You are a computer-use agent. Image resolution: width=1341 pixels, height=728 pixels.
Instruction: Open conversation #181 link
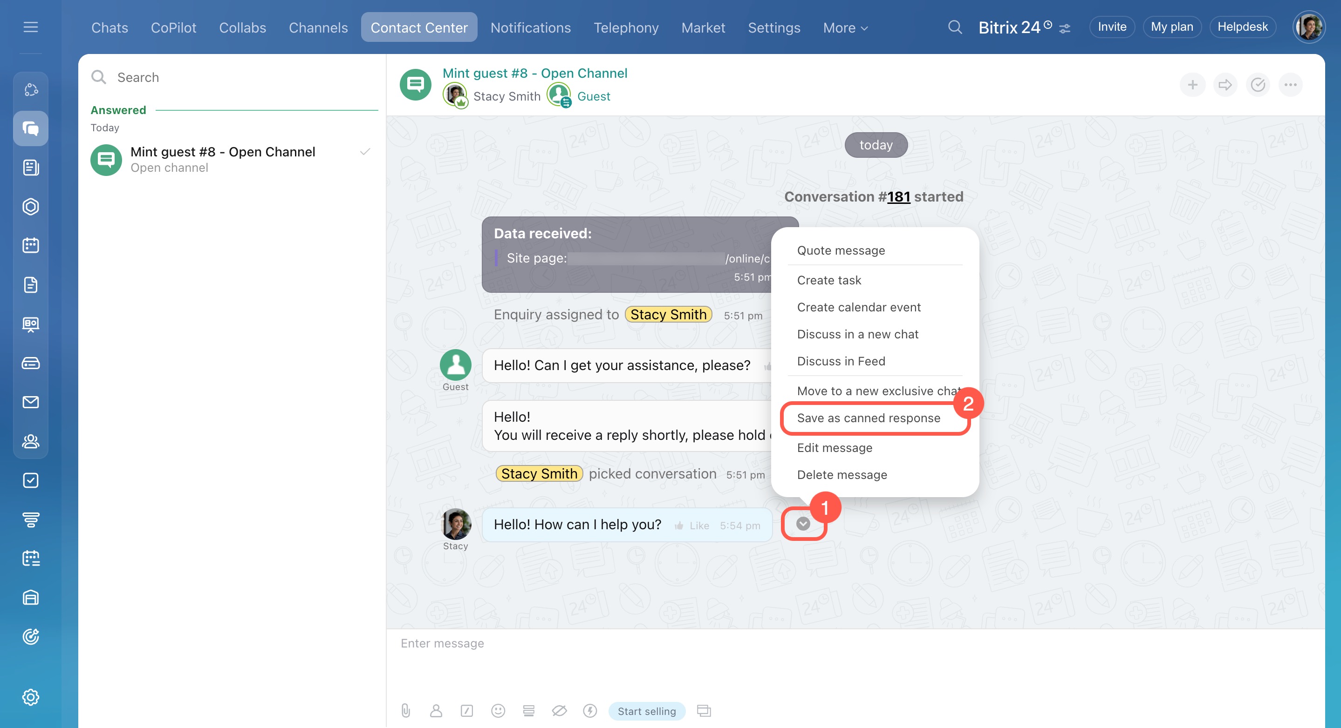[x=898, y=197]
